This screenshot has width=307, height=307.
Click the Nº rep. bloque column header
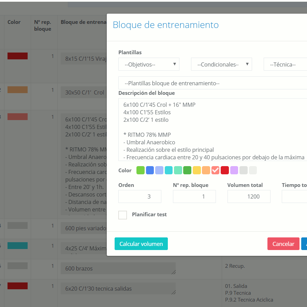pyautogui.click(x=43, y=26)
